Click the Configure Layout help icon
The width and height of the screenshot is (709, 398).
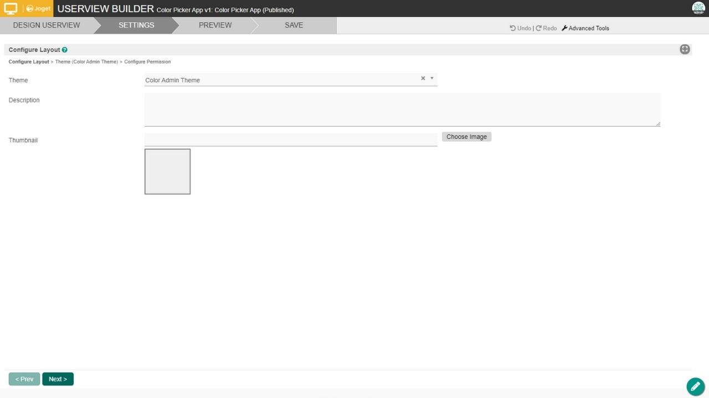(x=65, y=50)
